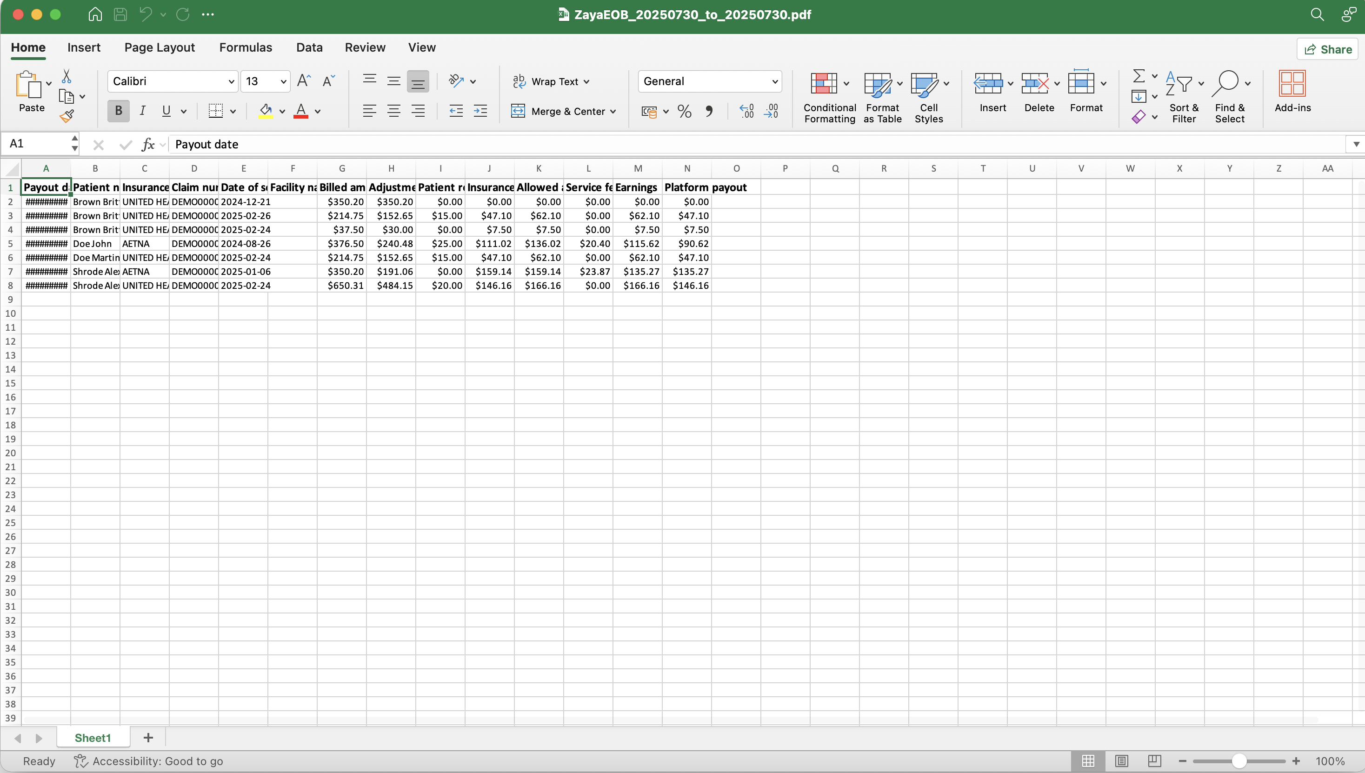
Task: Open the Formulas ribbon tab
Action: tap(245, 48)
